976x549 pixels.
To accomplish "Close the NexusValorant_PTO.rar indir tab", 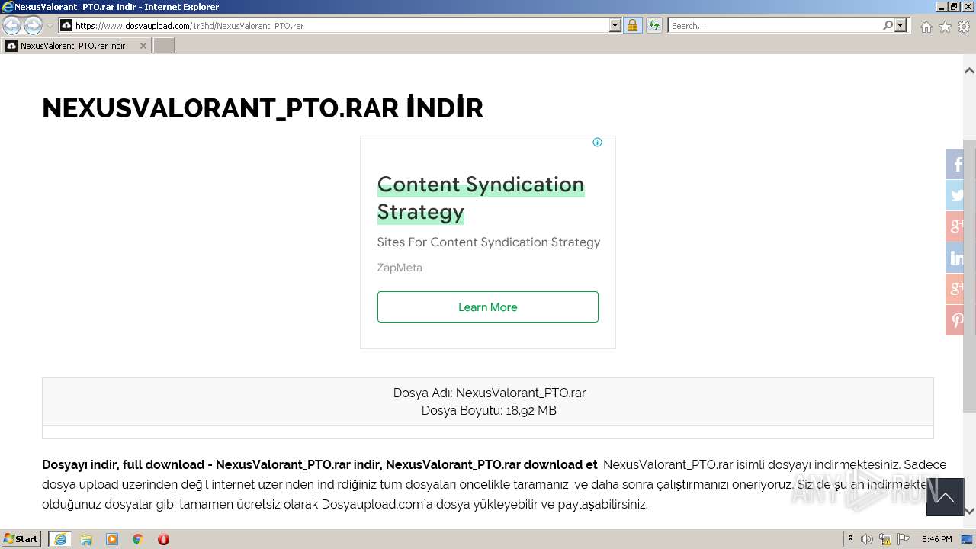I will [143, 46].
